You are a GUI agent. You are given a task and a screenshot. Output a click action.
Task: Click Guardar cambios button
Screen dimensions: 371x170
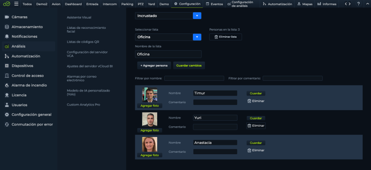pyautogui.click(x=189, y=65)
